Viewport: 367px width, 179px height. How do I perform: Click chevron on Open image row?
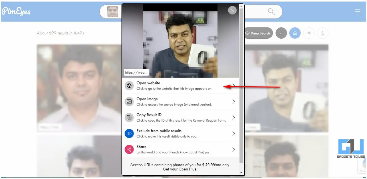233,102
